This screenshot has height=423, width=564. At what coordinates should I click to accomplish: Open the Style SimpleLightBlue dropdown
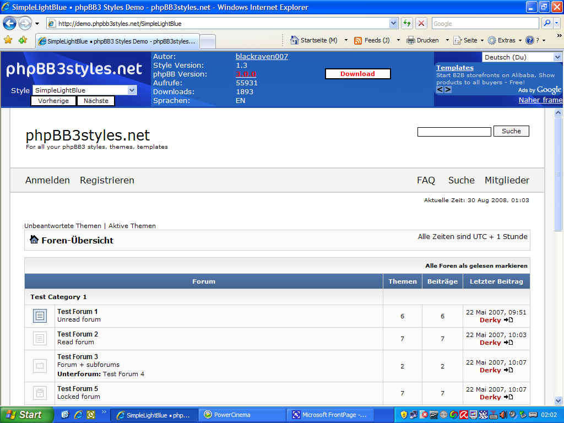[x=85, y=90]
